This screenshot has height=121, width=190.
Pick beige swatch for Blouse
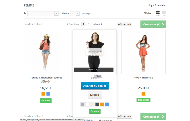tap(92, 104)
